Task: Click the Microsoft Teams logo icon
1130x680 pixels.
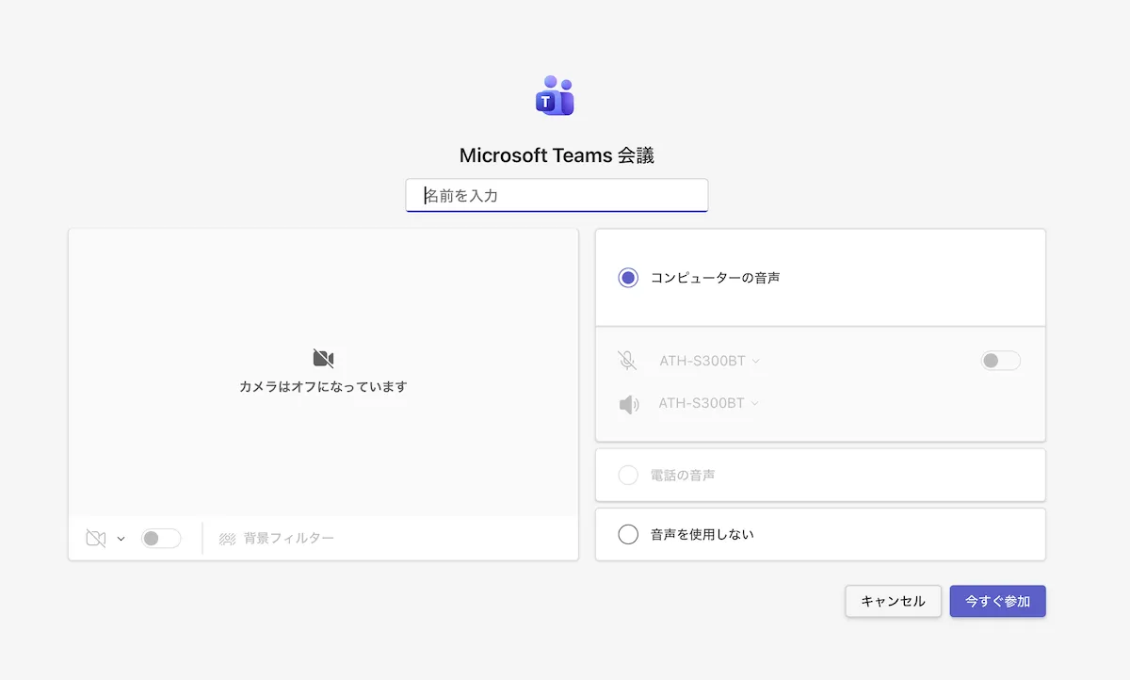Action: pyautogui.click(x=555, y=96)
